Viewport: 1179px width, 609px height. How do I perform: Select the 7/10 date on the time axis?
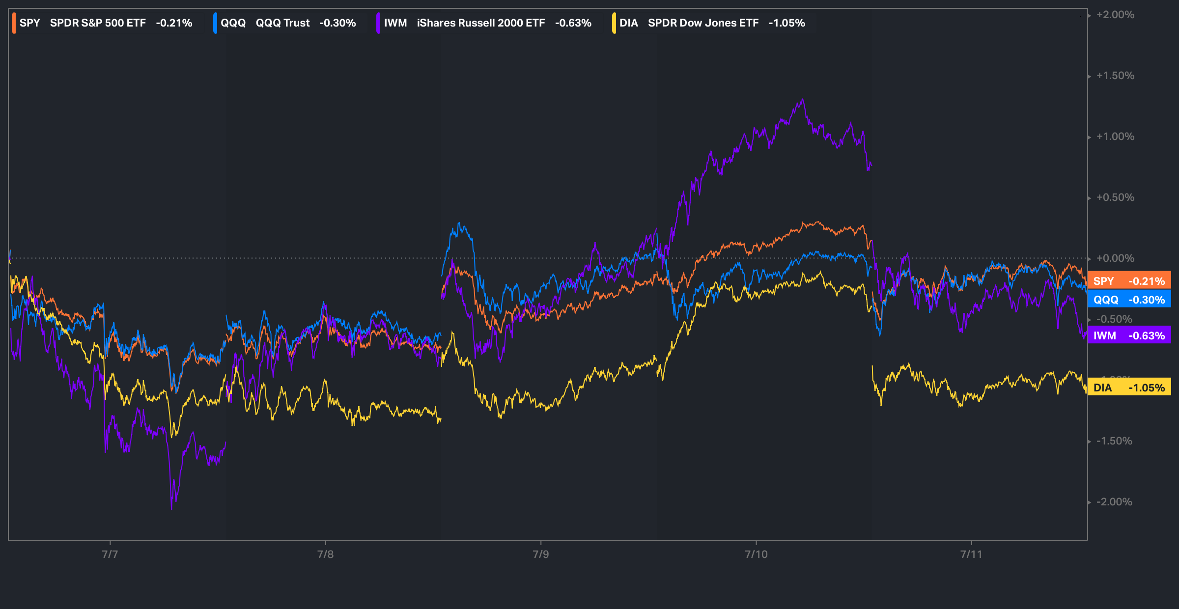point(756,554)
